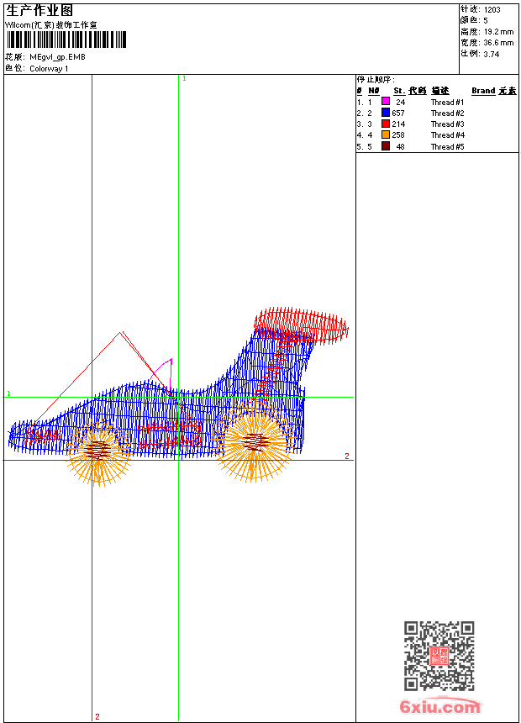The height and width of the screenshot is (723, 521).
Task: Click the orange front wheel of the car
Action: (98, 452)
